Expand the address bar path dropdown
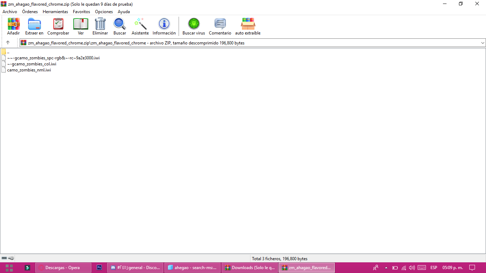Image resolution: width=486 pixels, height=273 pixels. point(483,43)
